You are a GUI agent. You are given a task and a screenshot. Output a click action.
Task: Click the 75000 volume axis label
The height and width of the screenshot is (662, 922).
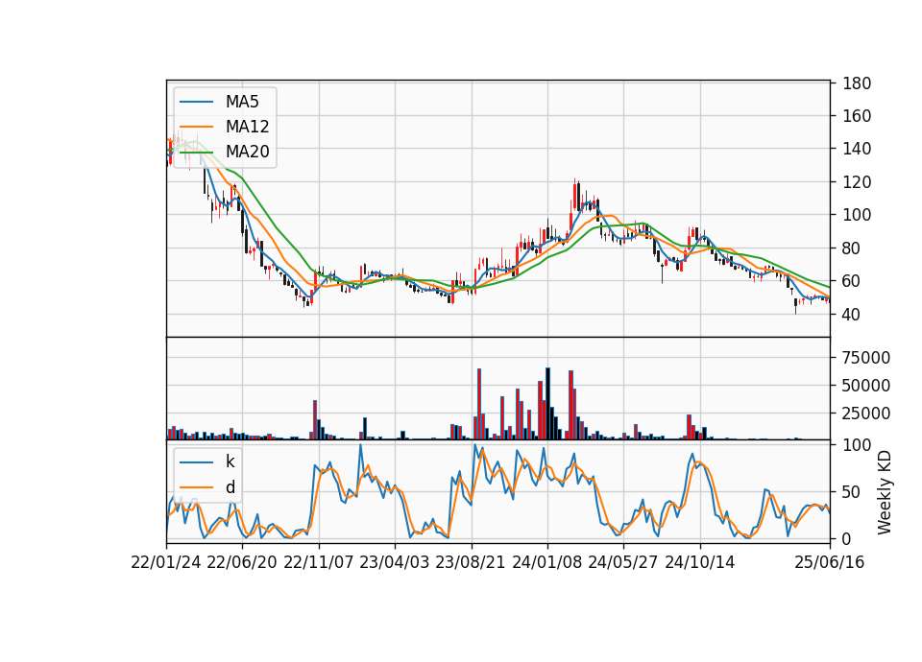point(866,358)
